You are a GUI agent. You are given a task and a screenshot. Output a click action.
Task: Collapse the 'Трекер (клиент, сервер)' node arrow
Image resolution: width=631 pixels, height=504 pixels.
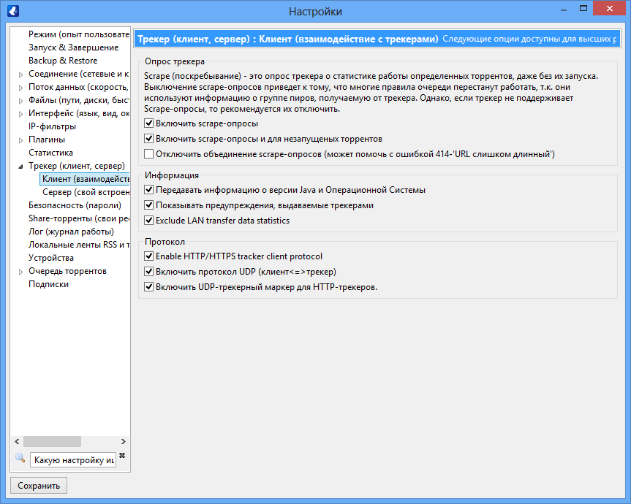(21, 167)
